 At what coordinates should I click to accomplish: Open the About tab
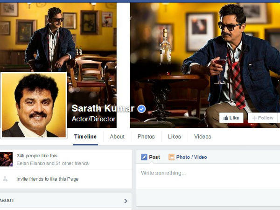117,137
